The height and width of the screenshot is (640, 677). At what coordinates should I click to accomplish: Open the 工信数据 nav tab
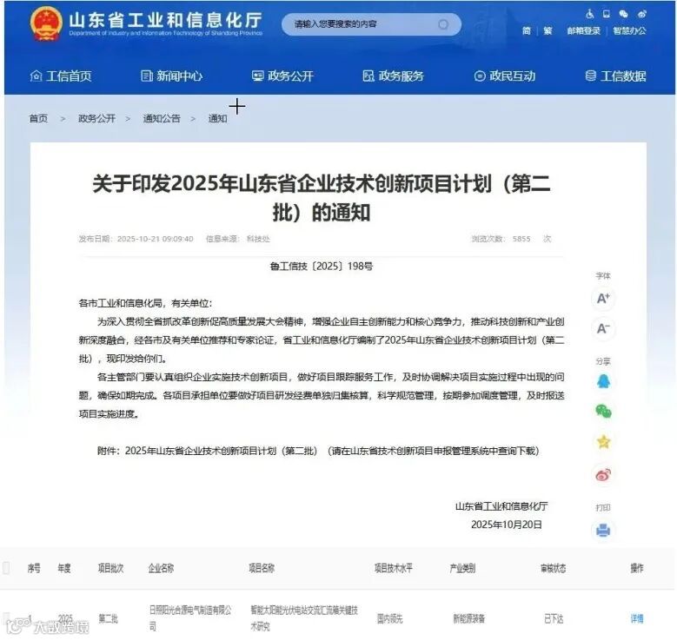pyautogui.click(x=615, y=76)
